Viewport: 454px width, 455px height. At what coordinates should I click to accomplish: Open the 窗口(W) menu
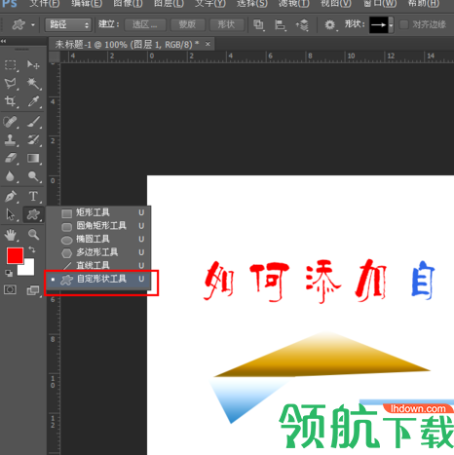[379, 3]
